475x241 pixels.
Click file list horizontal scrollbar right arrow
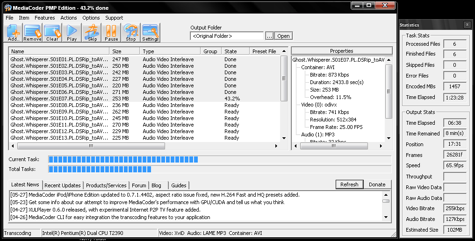(276, 146)
